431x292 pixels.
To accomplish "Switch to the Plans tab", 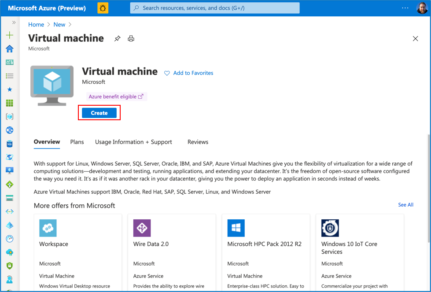I will point(77,142).
